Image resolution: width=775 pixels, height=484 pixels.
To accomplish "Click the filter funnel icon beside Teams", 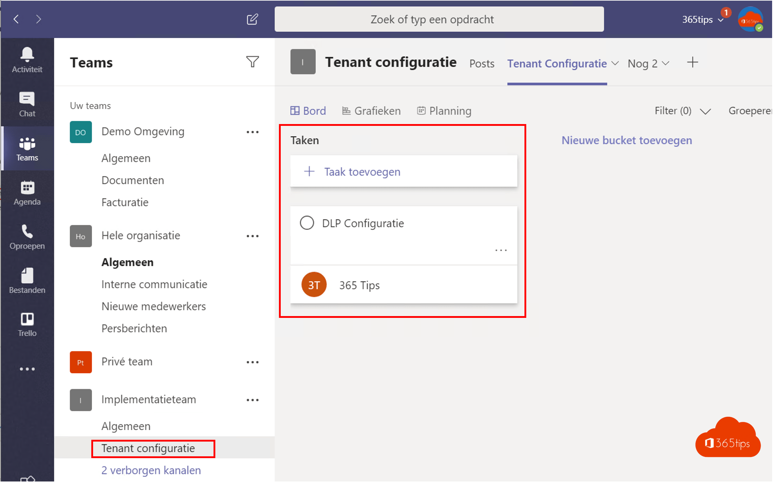I will (x=252, y=62).
